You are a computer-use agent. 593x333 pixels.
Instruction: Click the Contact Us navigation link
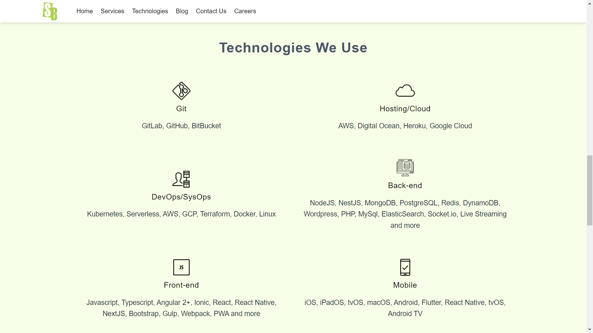coord(211,11)
